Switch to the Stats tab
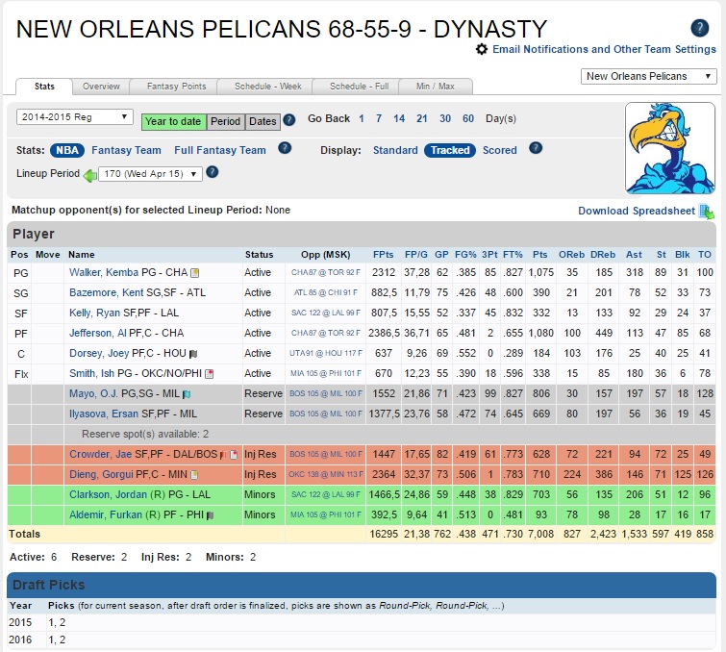 coord(44,87)
